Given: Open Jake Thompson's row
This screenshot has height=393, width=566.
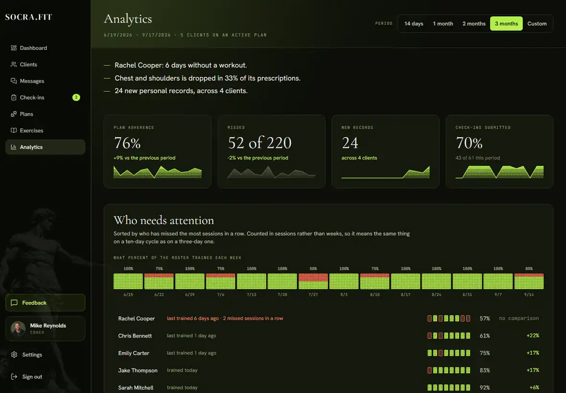Looking at the screenshot, I should coord(329,370).
